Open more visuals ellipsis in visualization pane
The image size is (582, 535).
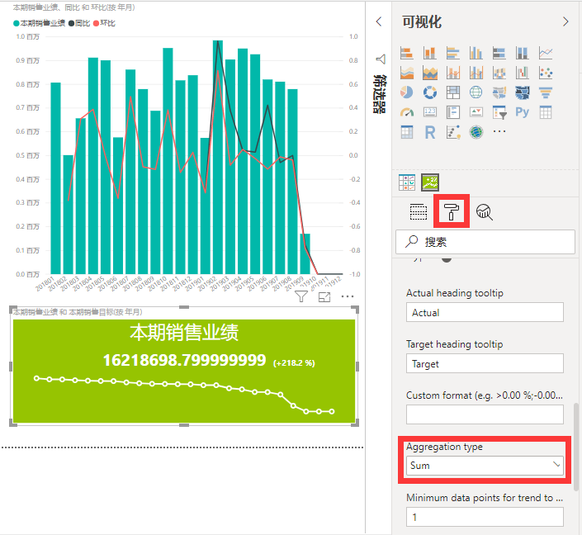click(499, 131)
